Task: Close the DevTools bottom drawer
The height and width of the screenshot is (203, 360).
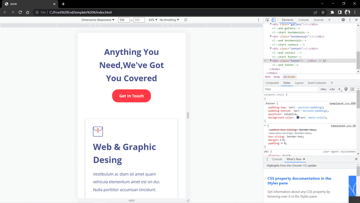Action: pos(356,159)
